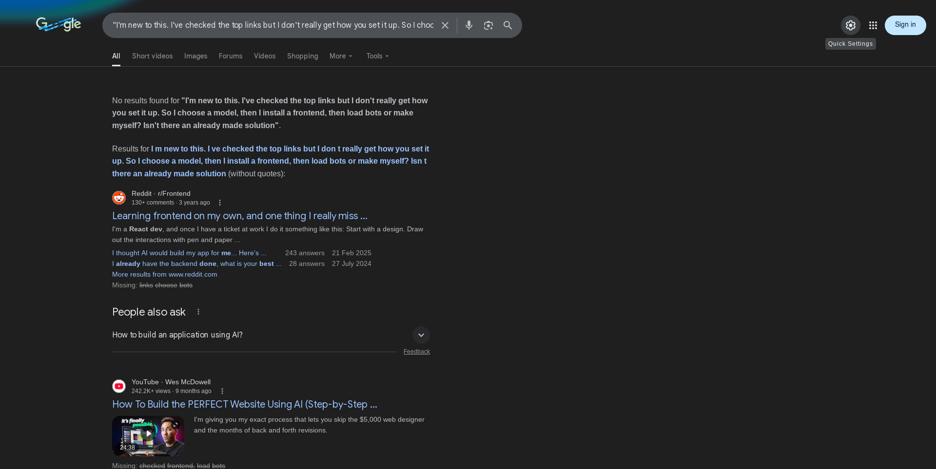Clear the search box text
The width and height of the screenshot is (936, 469).
tap(445, 25)
